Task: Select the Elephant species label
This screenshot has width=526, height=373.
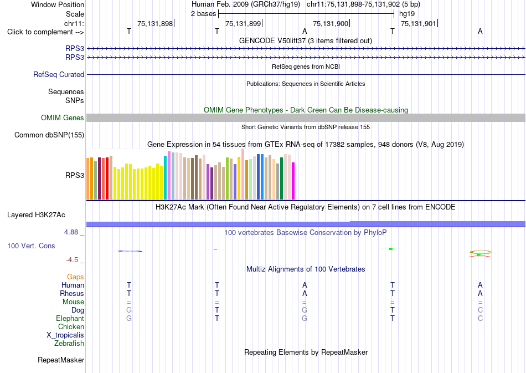Action: coord(70,318)
